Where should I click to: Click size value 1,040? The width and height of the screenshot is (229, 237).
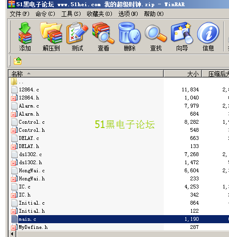tap(191, 98)
